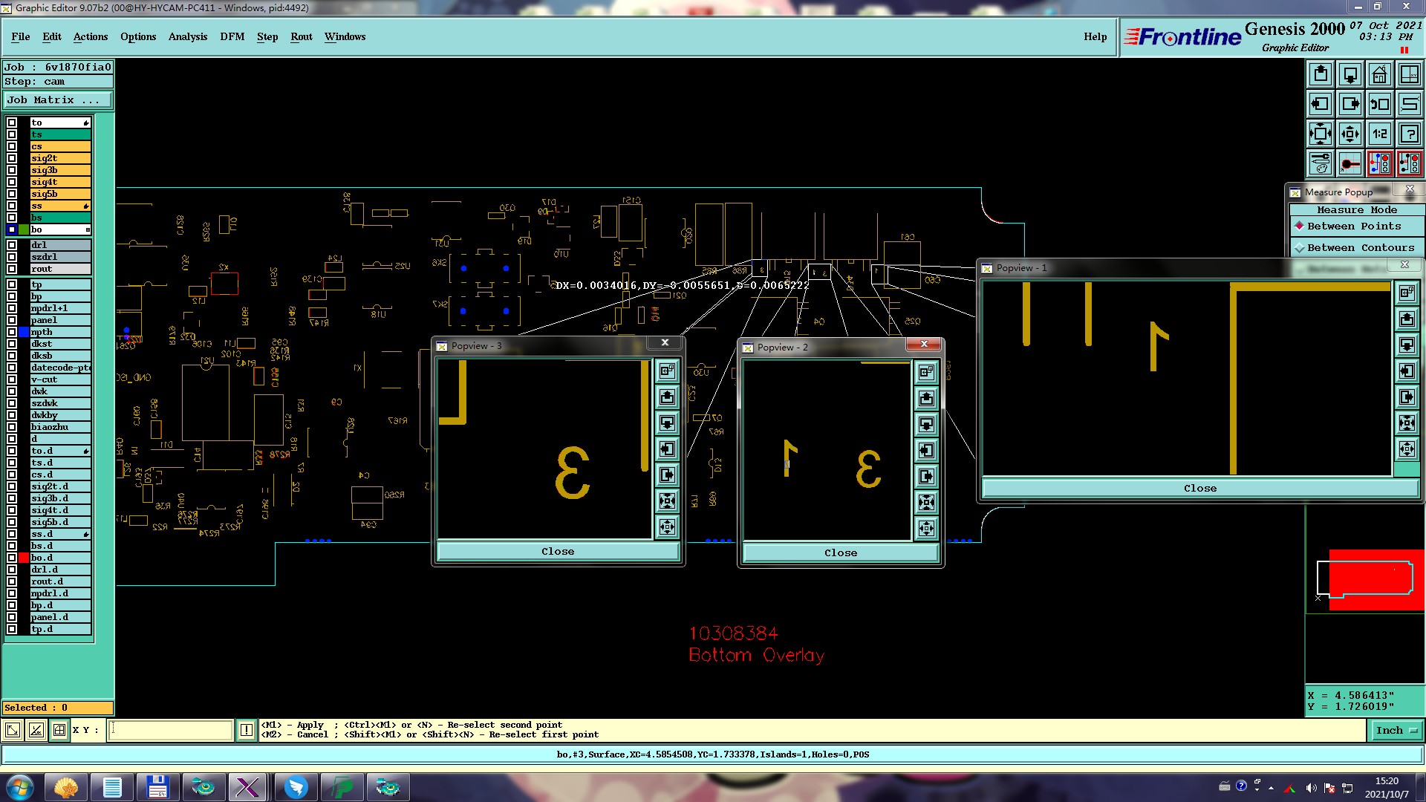Close the Popview - 3 window via Close button
The height and width of the screenshot is (802, 1426).
point(558,552)
